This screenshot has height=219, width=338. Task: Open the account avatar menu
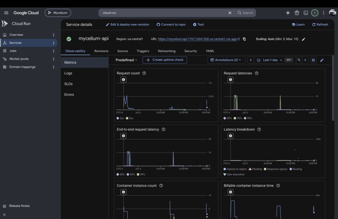coord(333,13)
